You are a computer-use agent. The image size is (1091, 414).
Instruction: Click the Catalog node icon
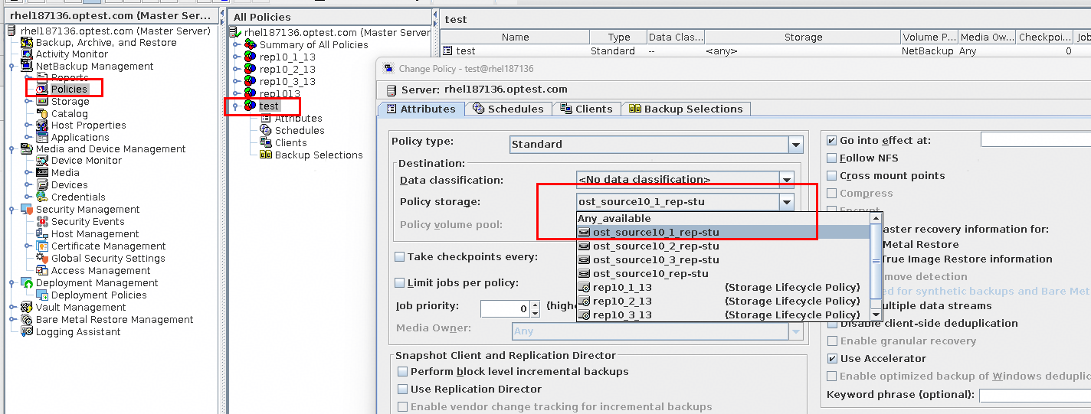pos(42,114)
